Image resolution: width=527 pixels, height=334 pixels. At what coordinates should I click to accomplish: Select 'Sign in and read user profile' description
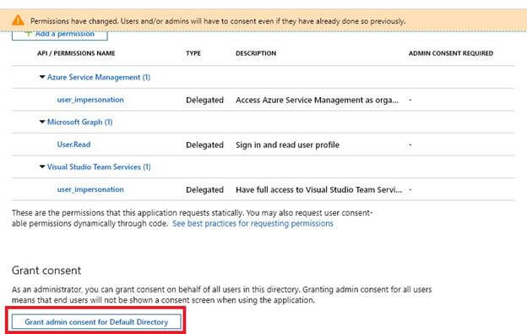click(288, 145)
